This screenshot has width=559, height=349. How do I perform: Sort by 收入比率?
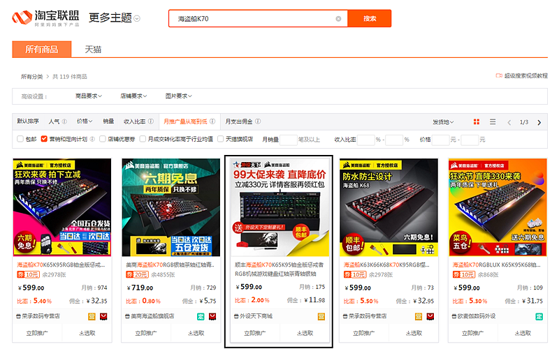click(x=134, y=121)
